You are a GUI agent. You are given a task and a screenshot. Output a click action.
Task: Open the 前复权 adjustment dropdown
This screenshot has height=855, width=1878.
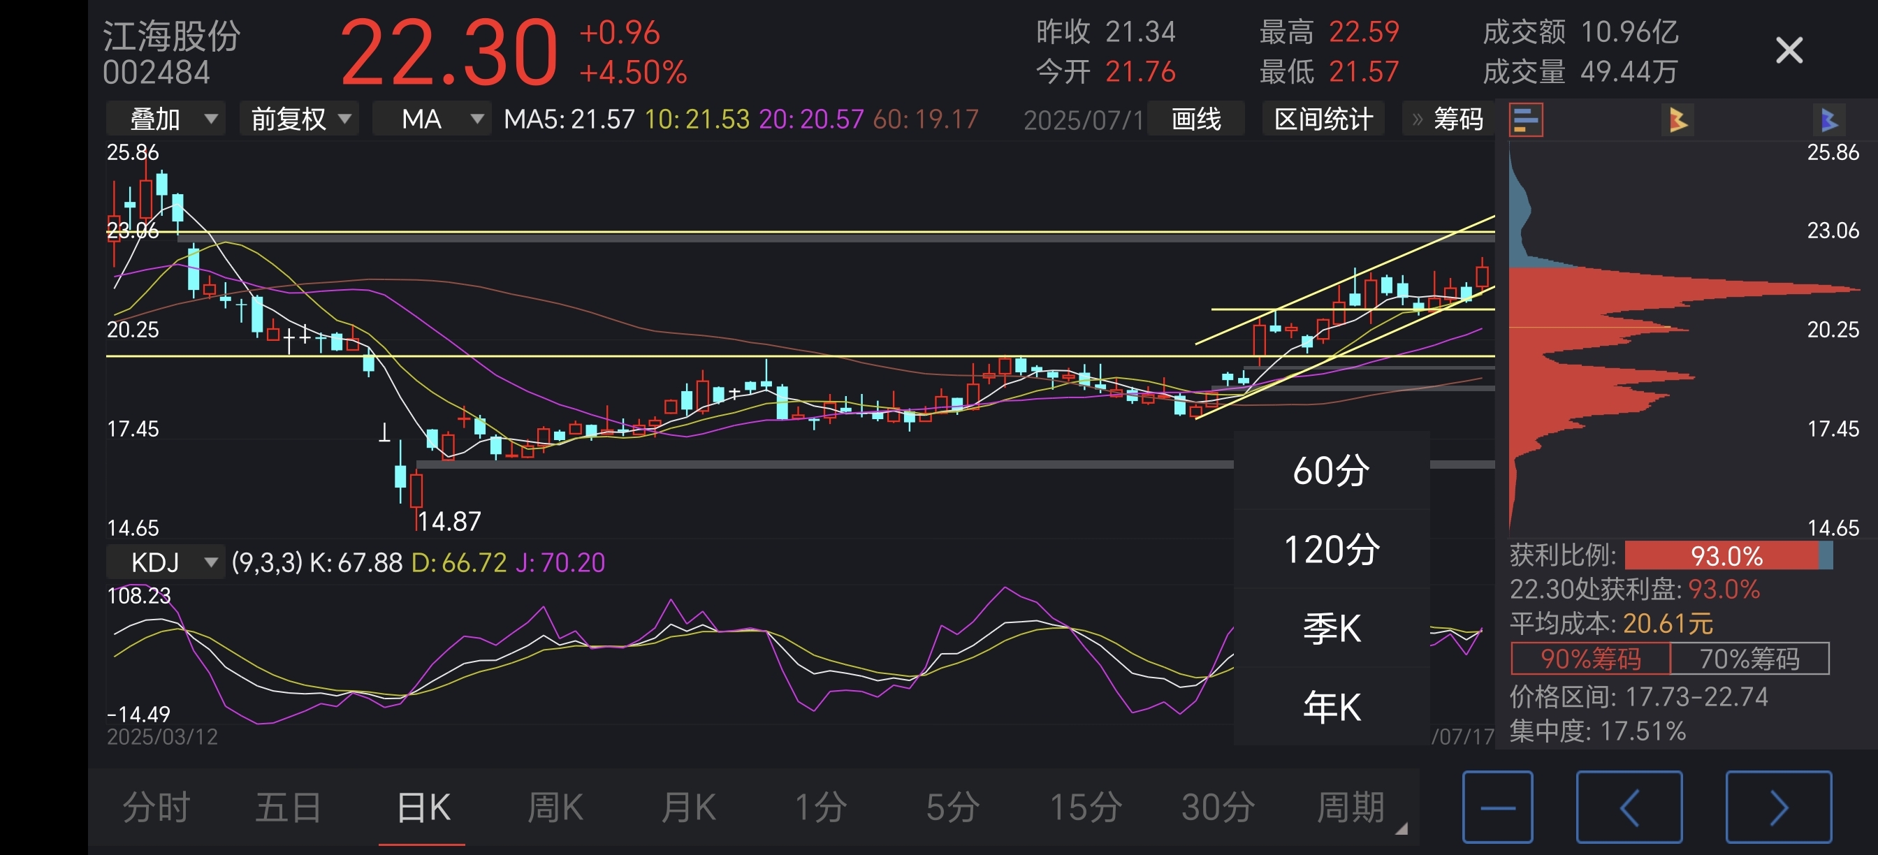pos(300,119)
